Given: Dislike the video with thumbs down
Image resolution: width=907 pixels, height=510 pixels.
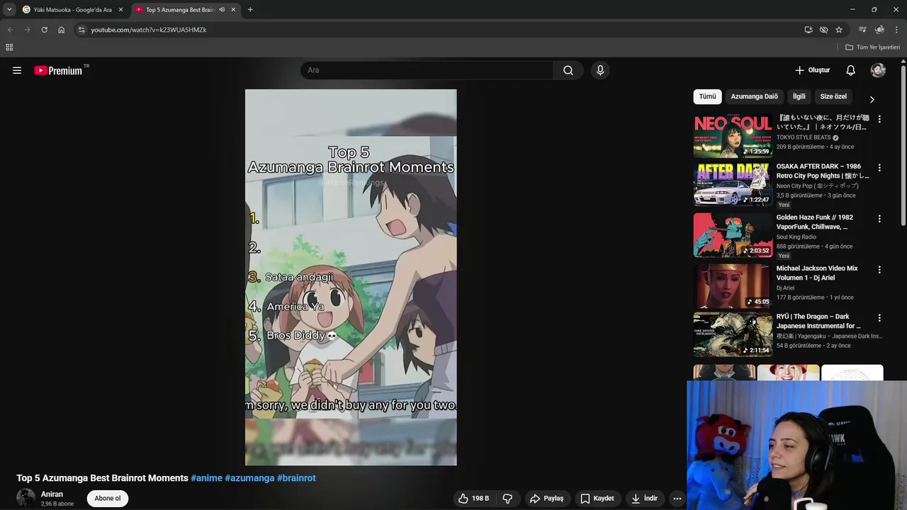Looking at the screenshot, I should tap(507, 499).
